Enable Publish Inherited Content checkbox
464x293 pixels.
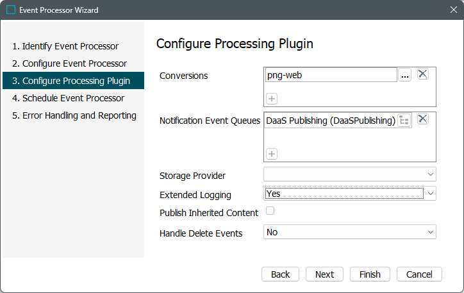(x=270, y=211)
